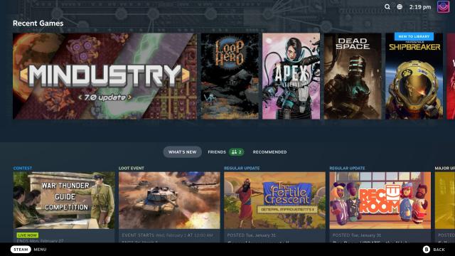Screen dimensions: 455x256
Task: Open the search magnifier icon
Action: [387, 6]
